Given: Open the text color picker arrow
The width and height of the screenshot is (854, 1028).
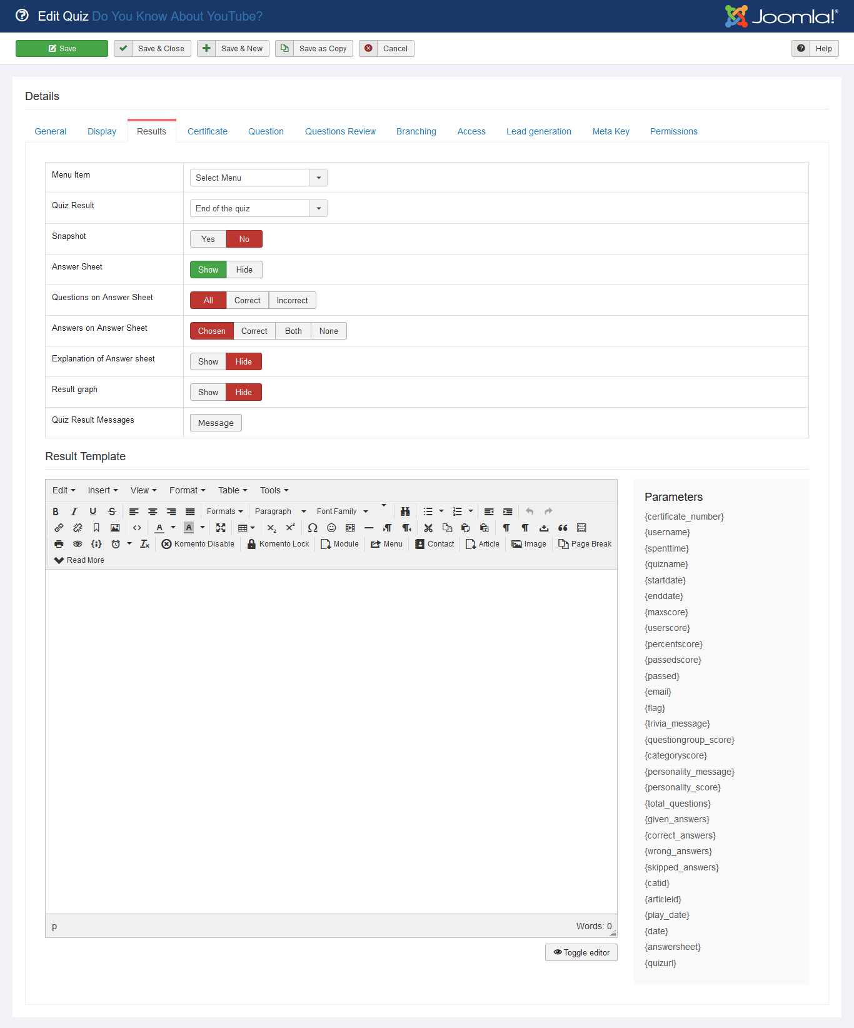Looking at the screenshot, I should tap(173, 528).
